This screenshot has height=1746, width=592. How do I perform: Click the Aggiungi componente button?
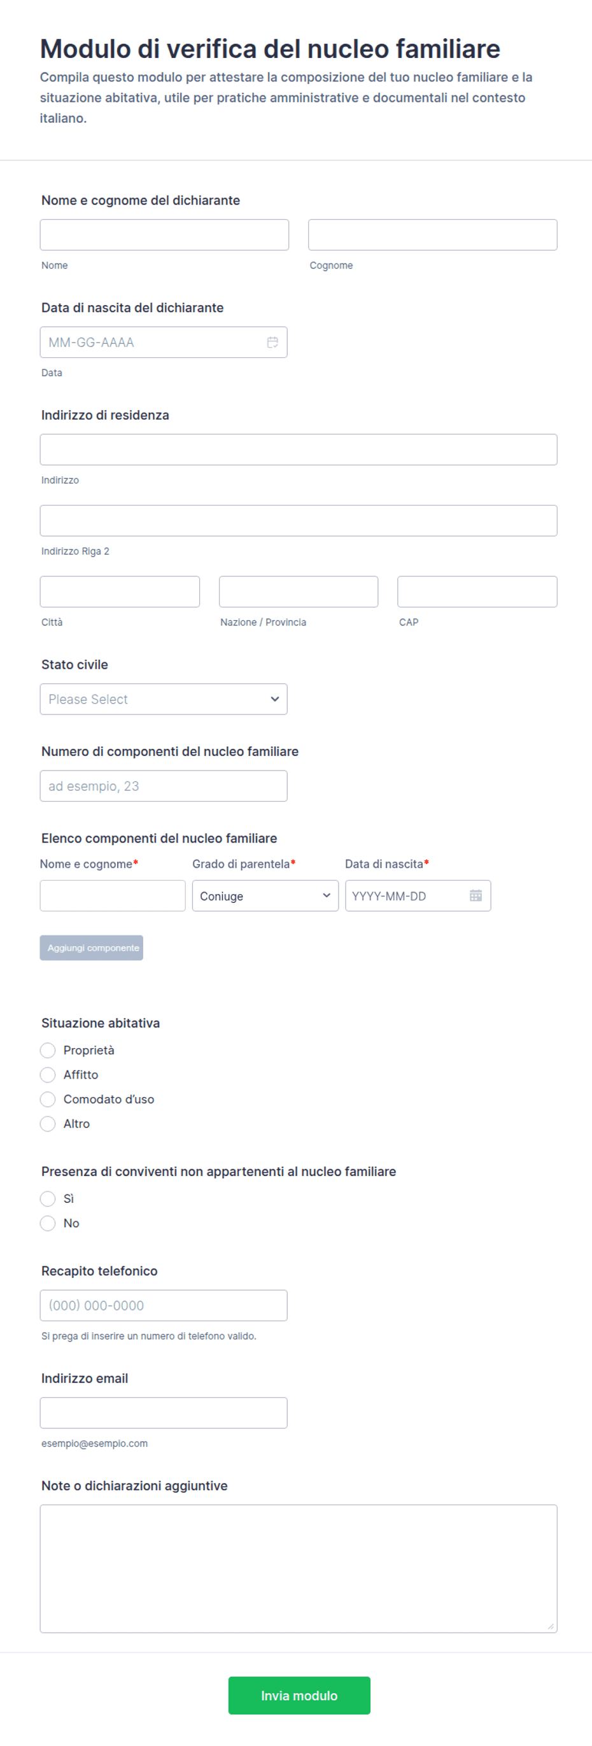(x=92, y=948)
